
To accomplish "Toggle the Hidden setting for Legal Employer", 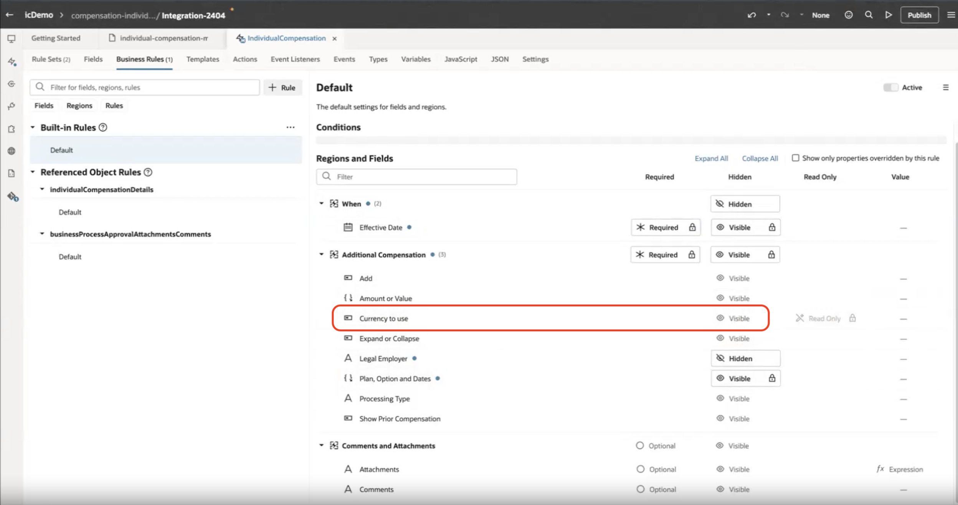I will 745,358.
